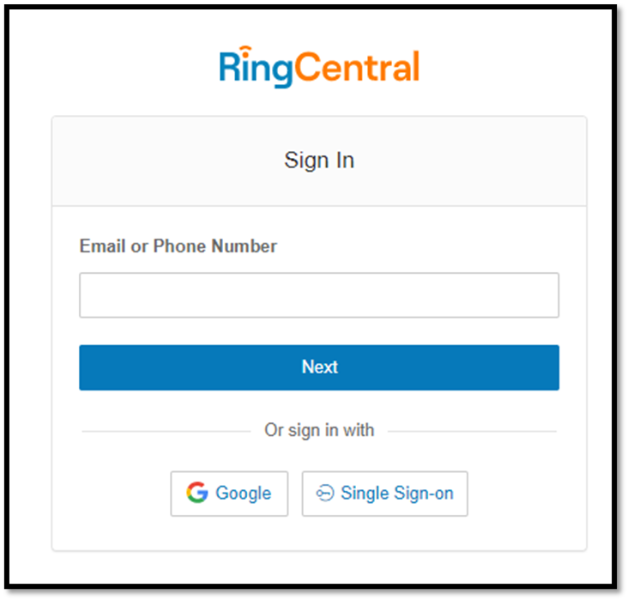
Task: Click the "Email or Phone Number" label
Action: coord(178,245)
